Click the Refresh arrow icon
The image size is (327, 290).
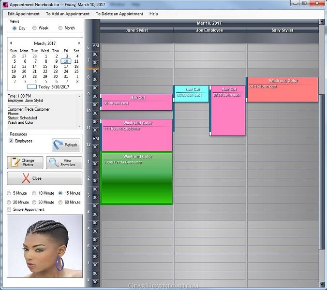pos(58,145)
